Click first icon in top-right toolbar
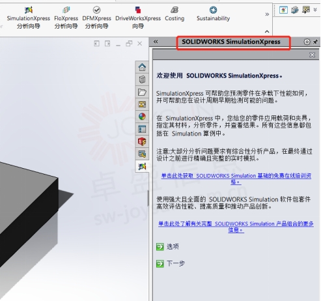This screenshot has width=321, height=301. coord(283,10)
